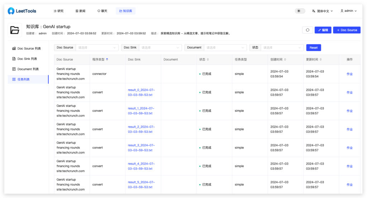Toggle the light/dark theme switch
The image size is (367, 198).
300,11
